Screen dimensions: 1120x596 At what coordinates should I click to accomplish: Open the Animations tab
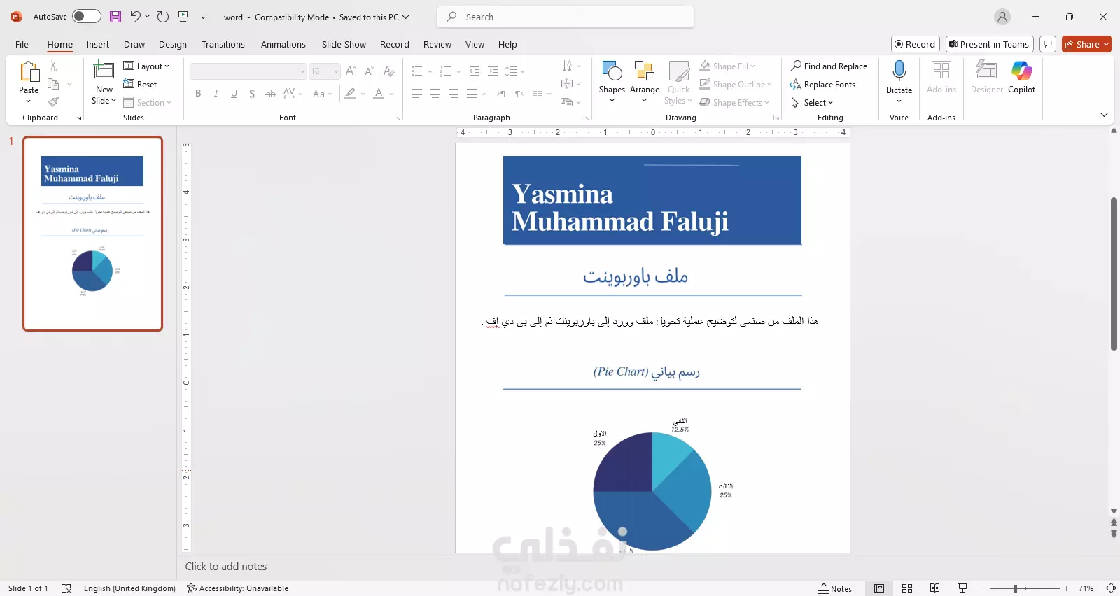click(283, 44)
